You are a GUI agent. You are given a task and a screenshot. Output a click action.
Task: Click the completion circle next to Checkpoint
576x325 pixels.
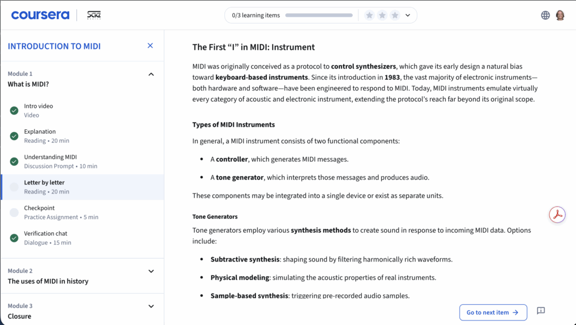pos(14,211)
